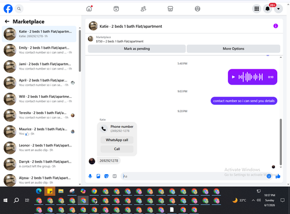Open the Facebook logo home link
Viewport: 290px width, 214px height.
coord(8,9)
